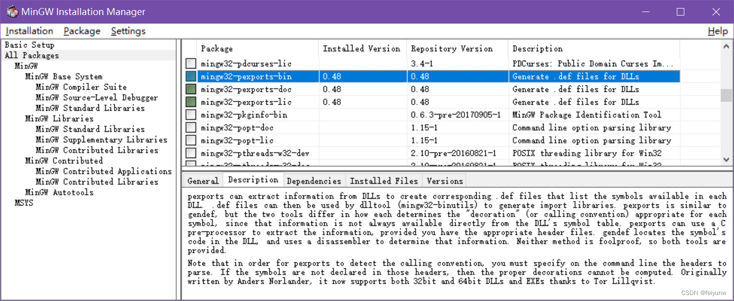This screenshot has height=301, width=734.
Task: Select MinGW Base System node
Action: click(64, 76)
